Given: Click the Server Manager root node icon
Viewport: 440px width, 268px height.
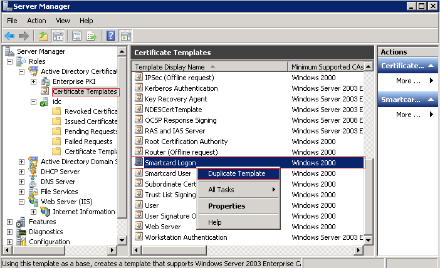Looking at the screenshot, I should click(x=9, y=51).
